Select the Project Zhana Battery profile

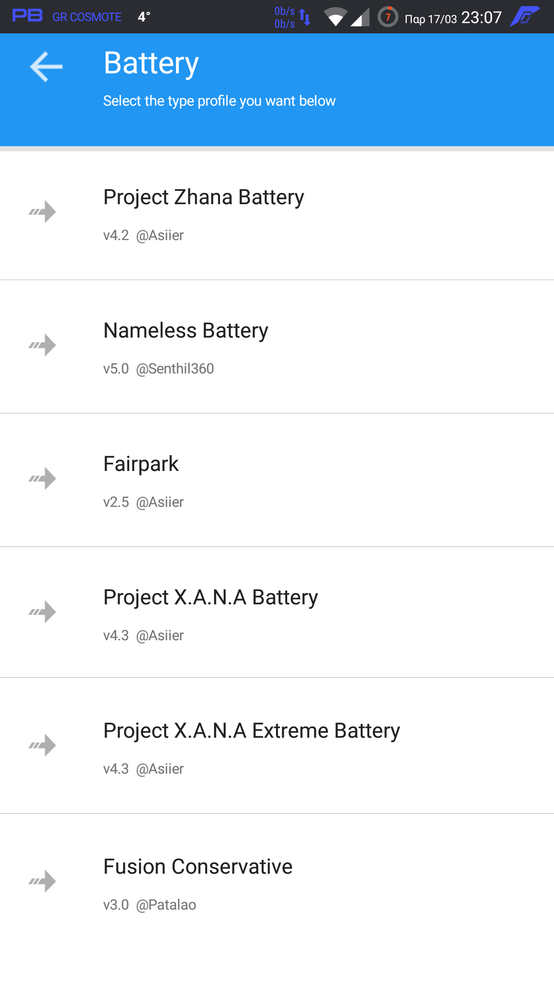(x=204, y=198)
